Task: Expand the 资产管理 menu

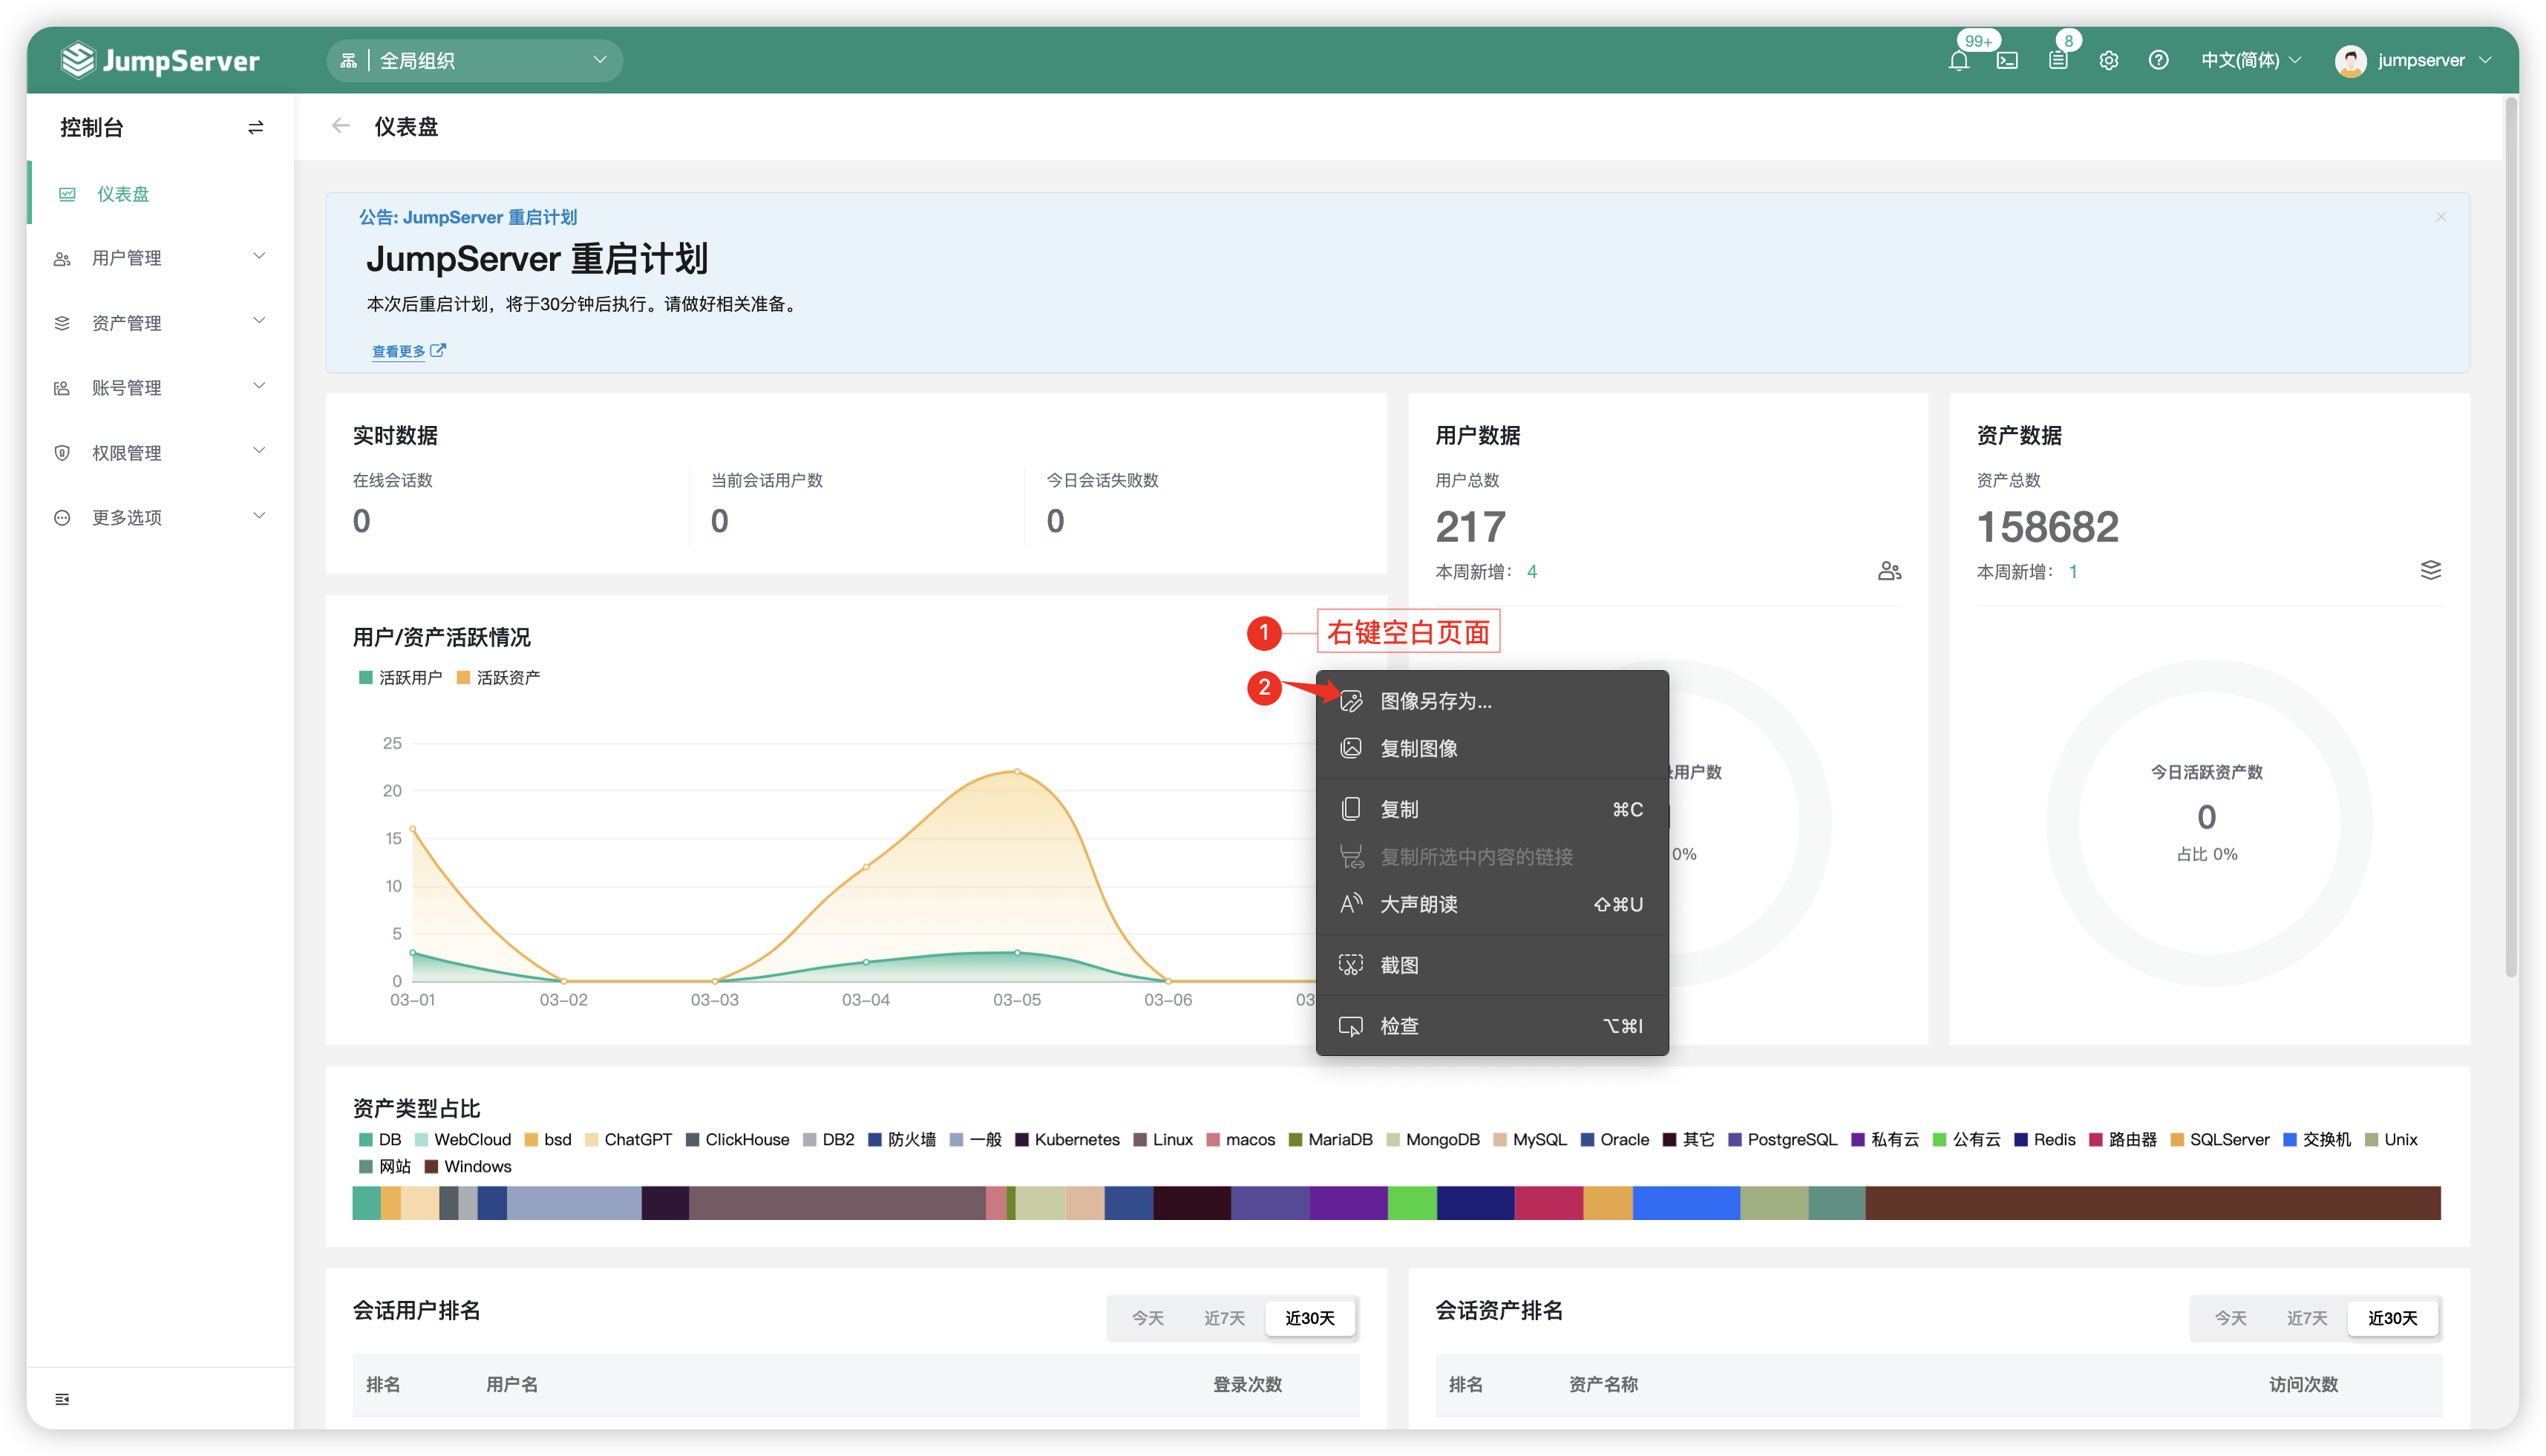Action: coord(160,322)
